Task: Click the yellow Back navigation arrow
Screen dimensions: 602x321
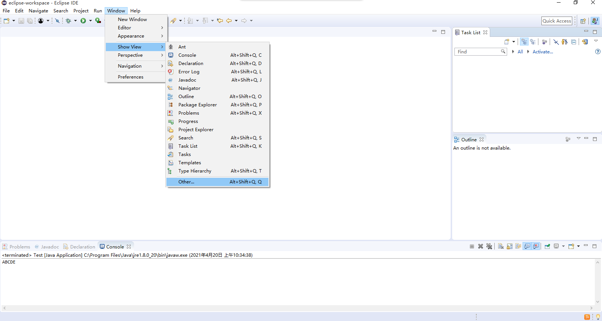Action: coord(229,21)
